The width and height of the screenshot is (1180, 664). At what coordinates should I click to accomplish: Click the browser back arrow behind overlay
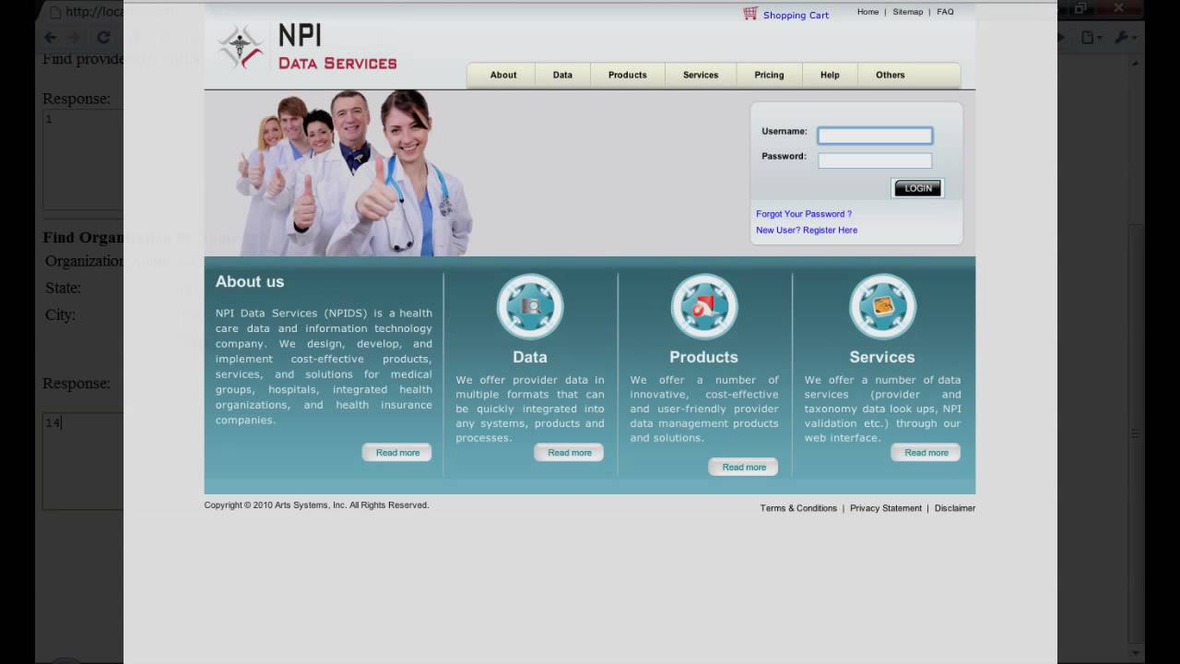[x=50, y=38]
